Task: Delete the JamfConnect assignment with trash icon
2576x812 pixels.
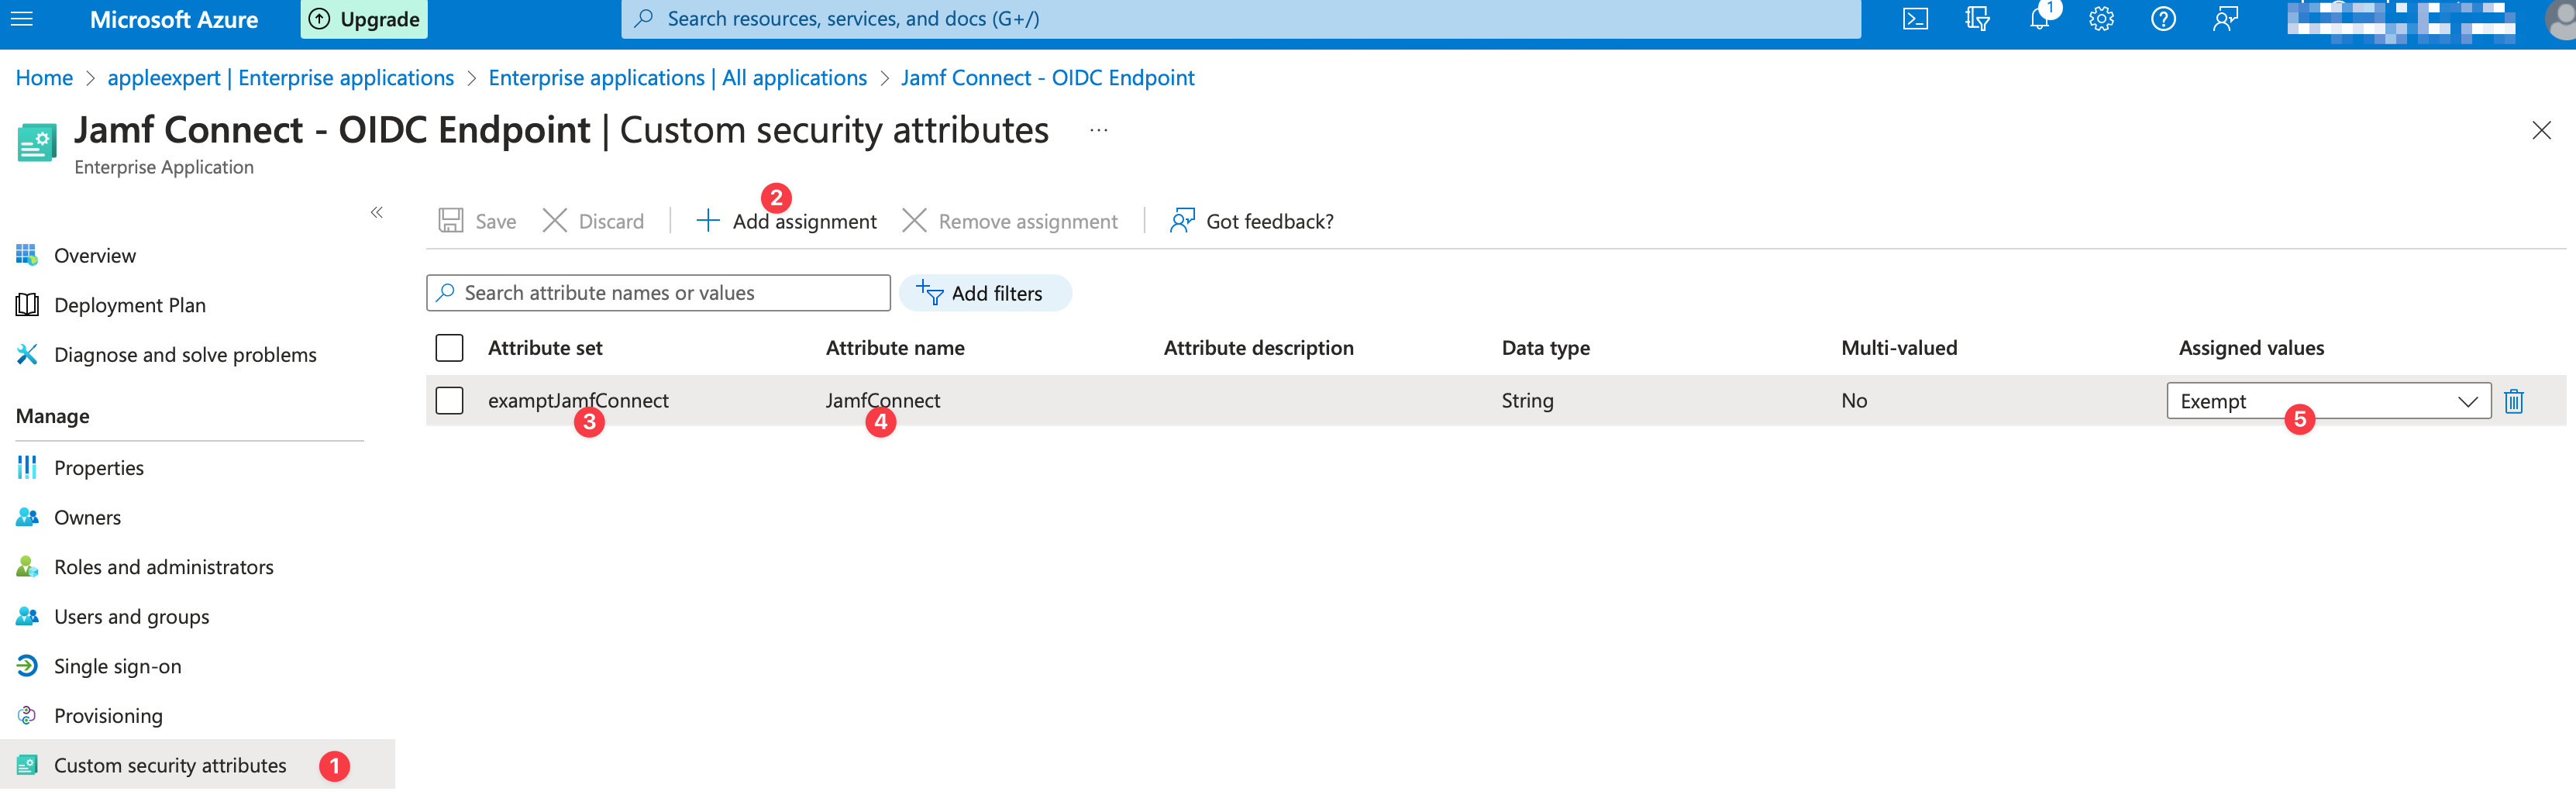Action: tap(2513, 401)
